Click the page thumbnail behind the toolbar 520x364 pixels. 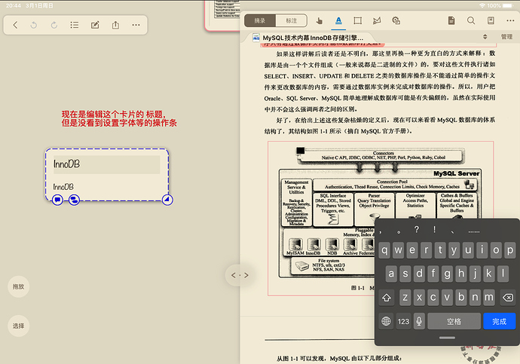click(x=223, y=15)
